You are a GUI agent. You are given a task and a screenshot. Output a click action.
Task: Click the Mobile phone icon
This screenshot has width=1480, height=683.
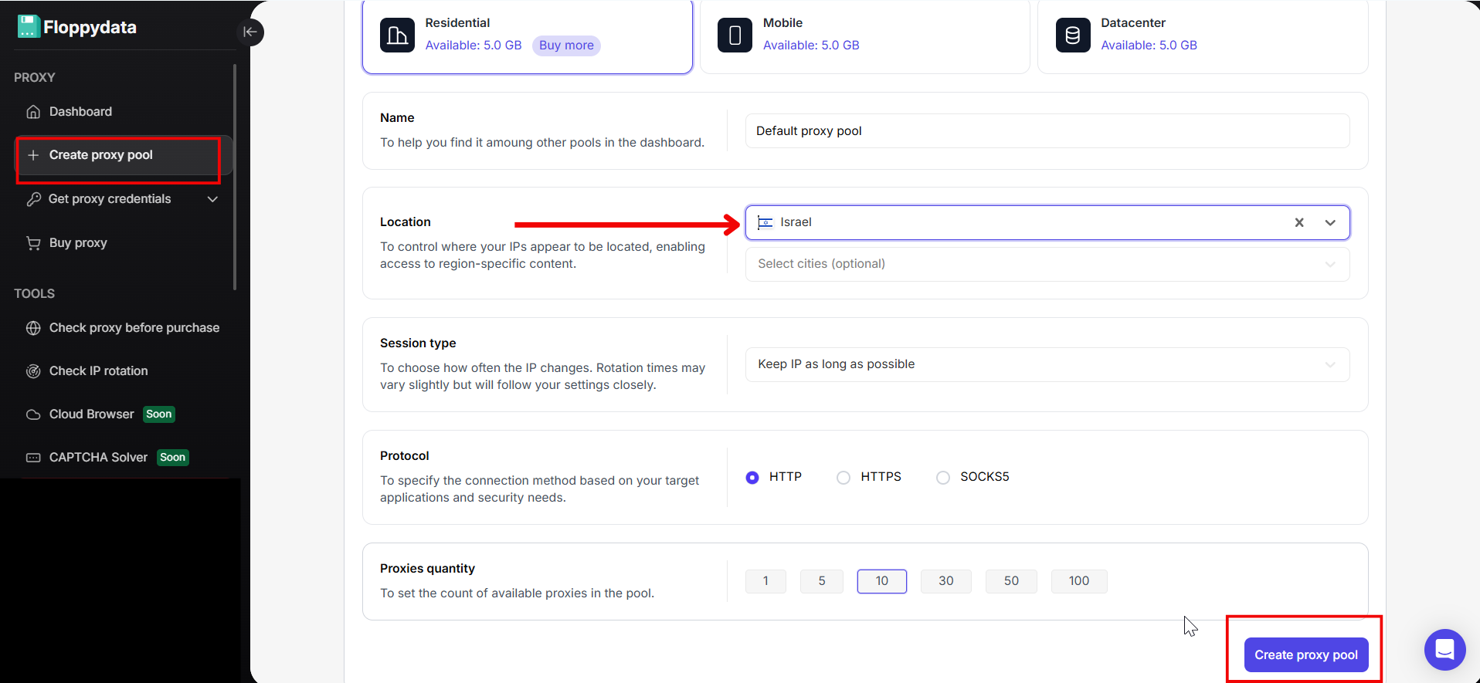735,35
